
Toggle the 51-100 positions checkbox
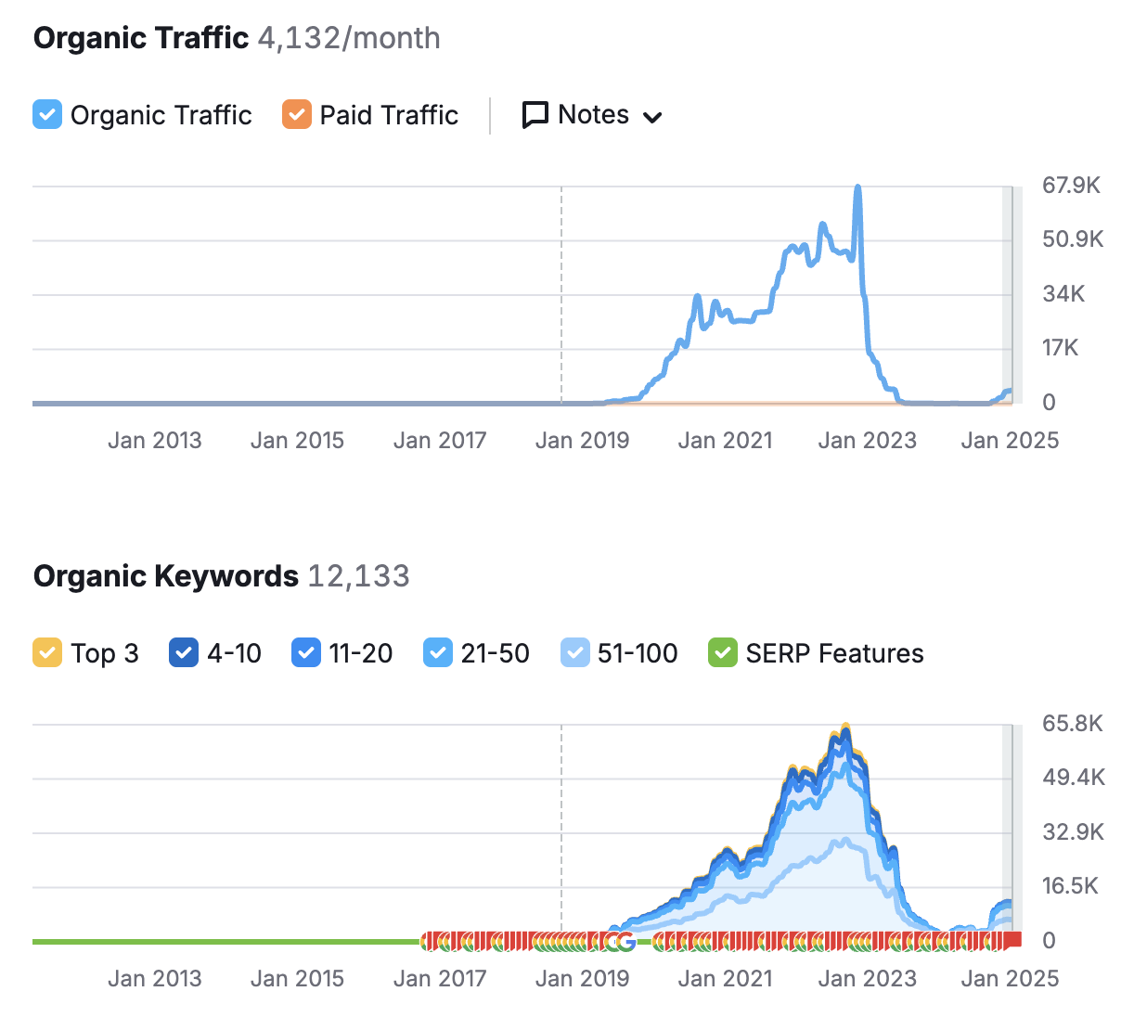click(x=575, y=653)
